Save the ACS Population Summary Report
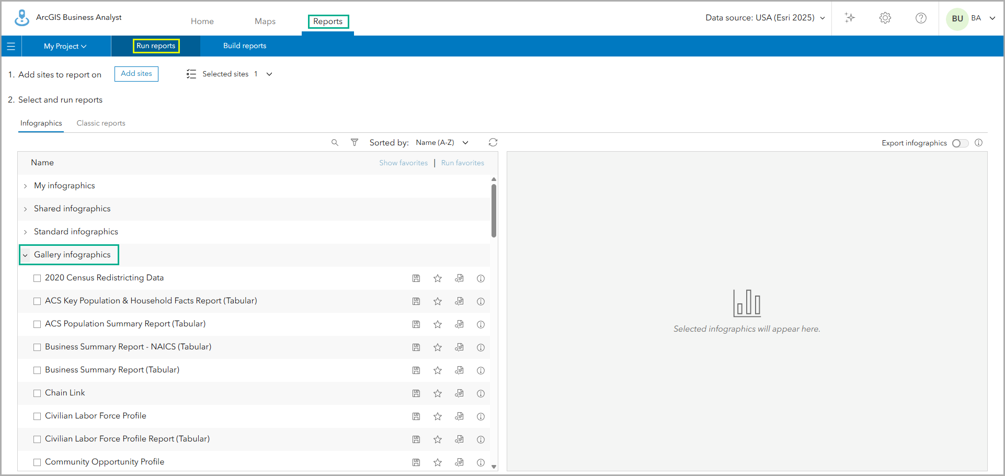Image resolution: width=1005 pixels, height=476 pixels. [x=416, y=324]
